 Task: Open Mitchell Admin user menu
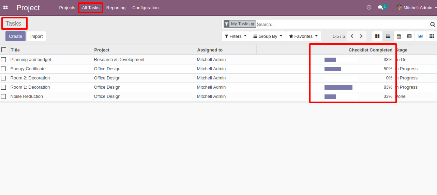[416, 7]
